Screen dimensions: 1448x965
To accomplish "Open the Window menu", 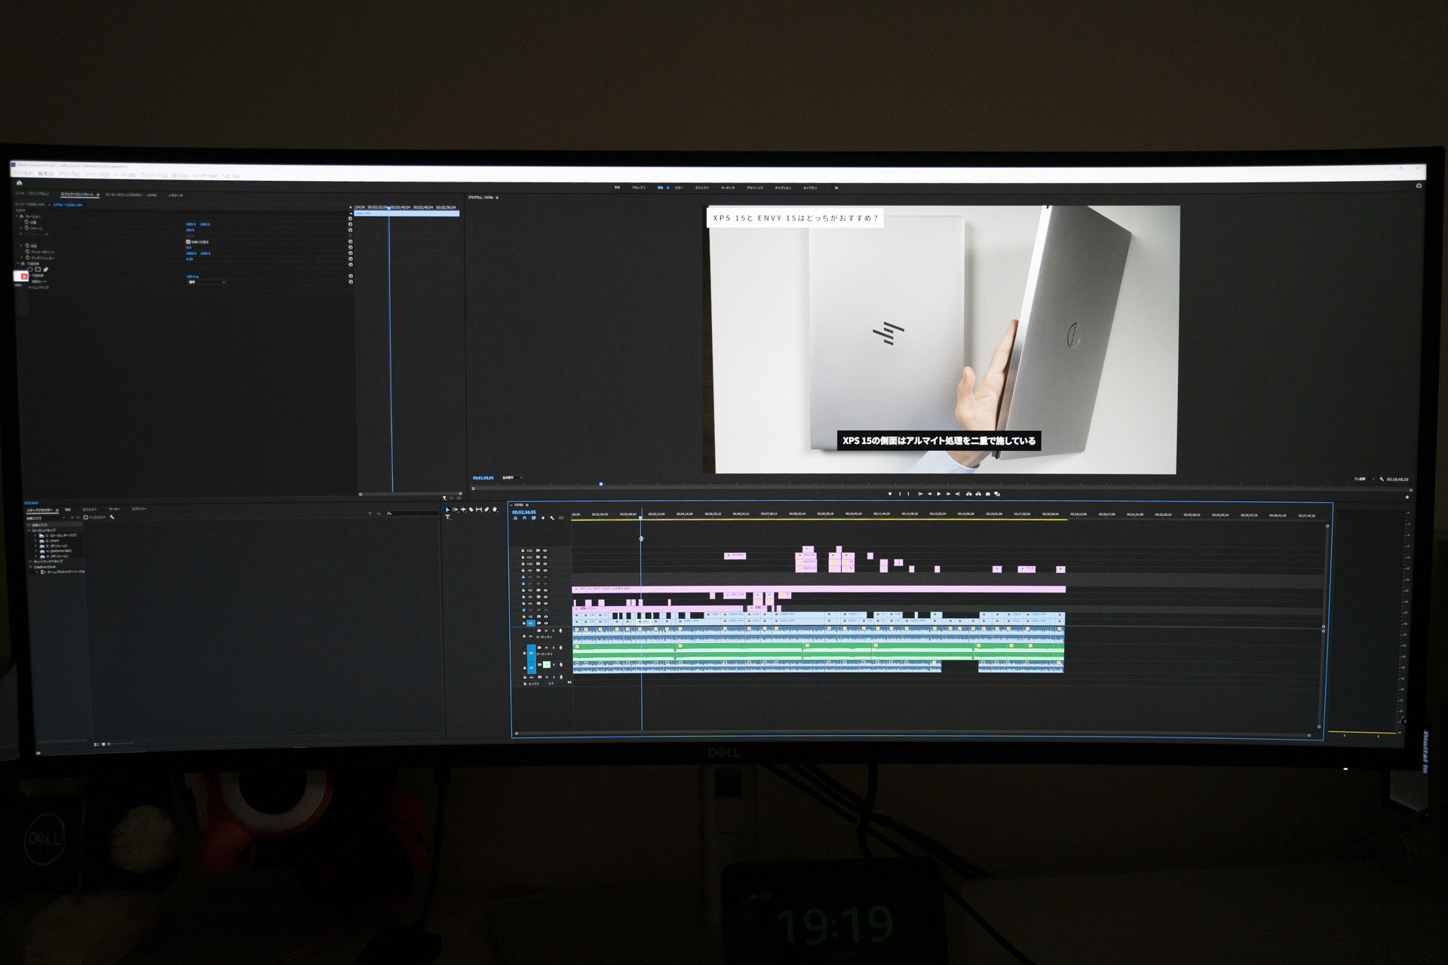I will (204, 176).
